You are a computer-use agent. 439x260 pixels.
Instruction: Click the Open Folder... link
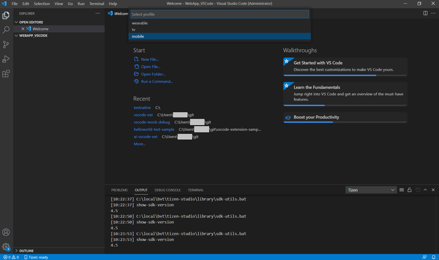[153, 74]
